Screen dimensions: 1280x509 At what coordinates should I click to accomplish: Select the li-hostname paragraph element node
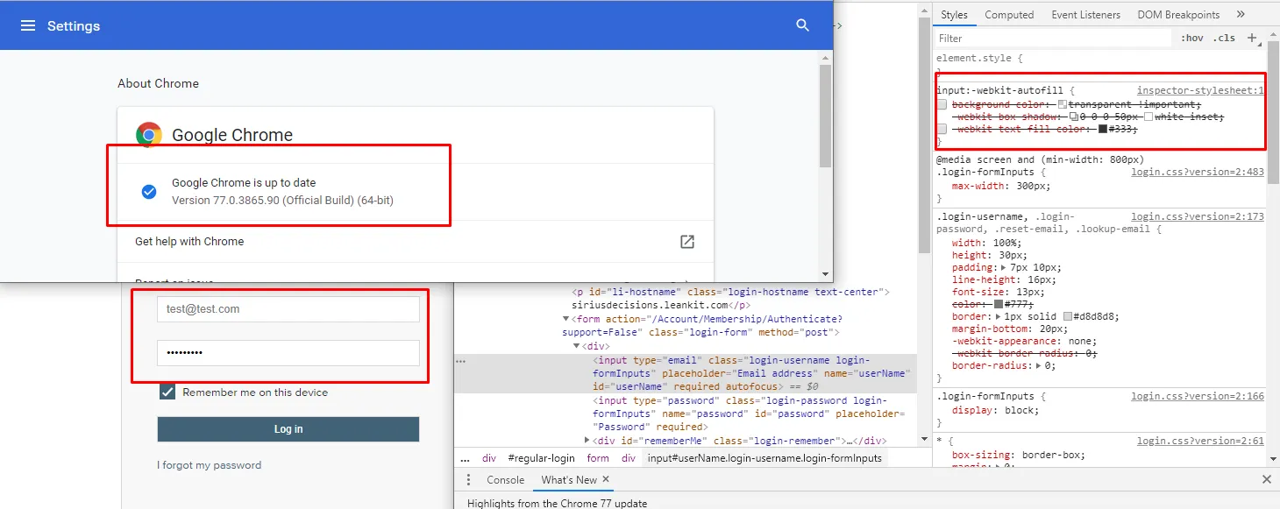[x=730, y=298]
